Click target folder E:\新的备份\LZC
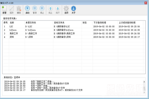149x99 pixels. [62, 27]
